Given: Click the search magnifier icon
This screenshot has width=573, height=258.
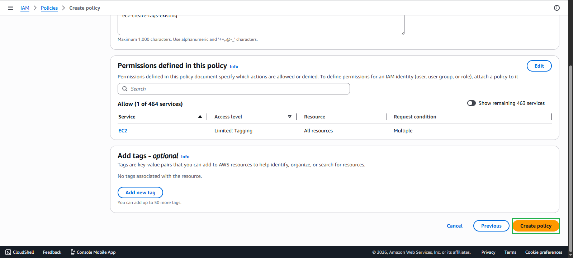Looking at the screenshot, I should click(x=125, y=89).
